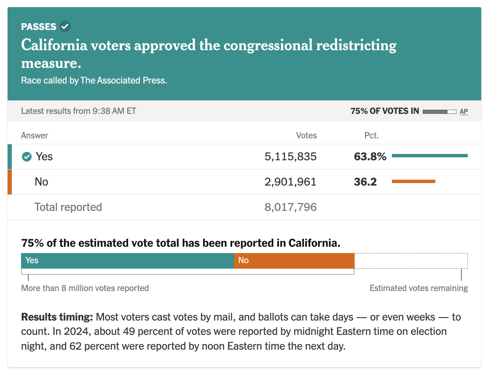488x372 pixels.
Task: Select the Yes answer row label
Action: tap(44, 157)
